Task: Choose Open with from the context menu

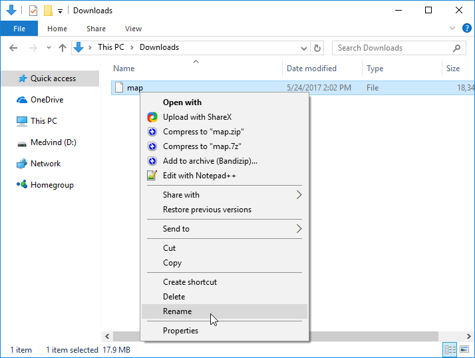Action: click(224, 102)
